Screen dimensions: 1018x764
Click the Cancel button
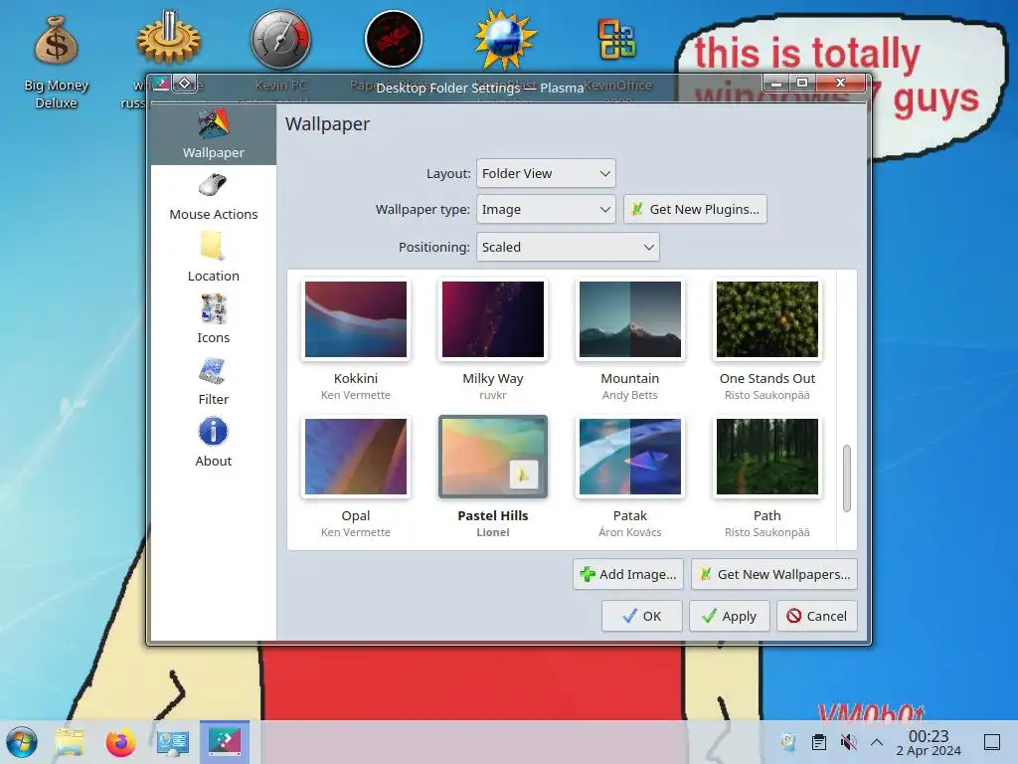coord(817,616)
